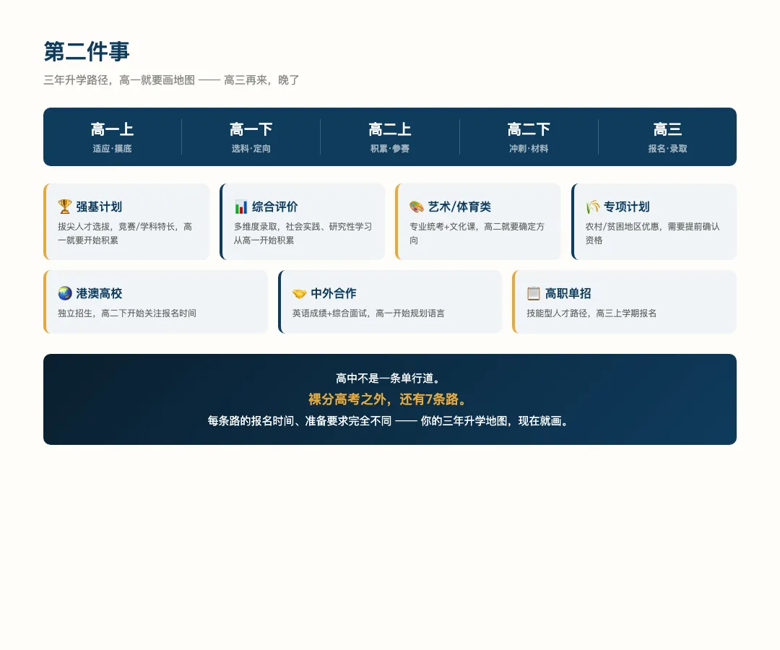Click the 报名·录取 subtitle
780x650 pixels.
[x=667, y=148]
